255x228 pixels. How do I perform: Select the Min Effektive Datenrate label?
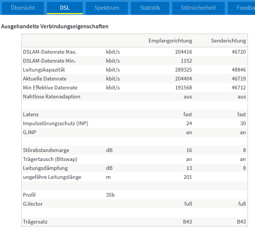pos(50,88)
